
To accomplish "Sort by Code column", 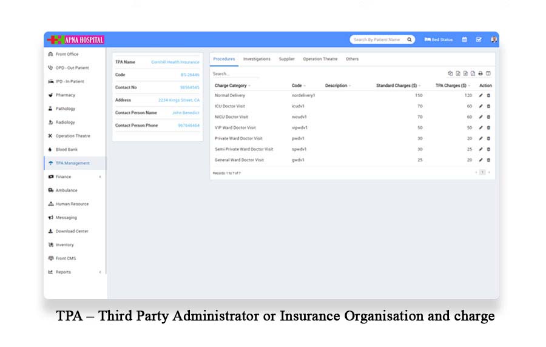I will pos(298,86).
